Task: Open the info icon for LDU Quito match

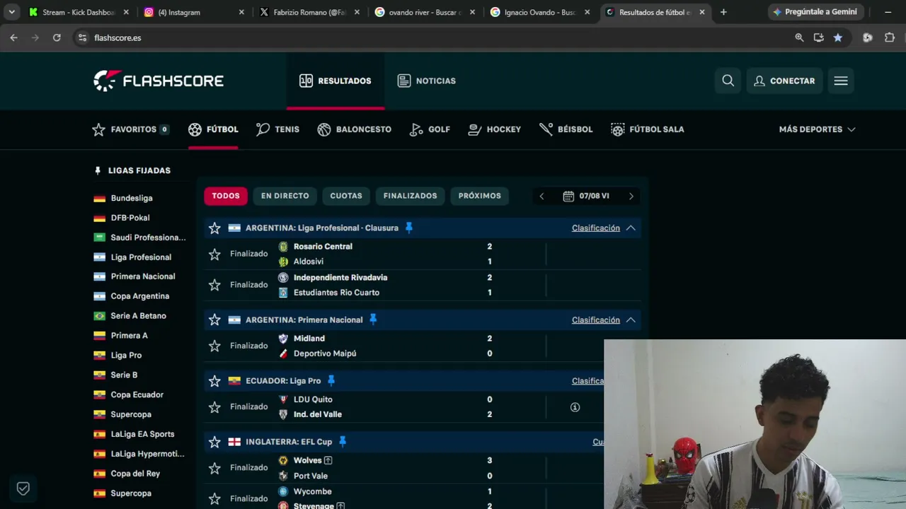Action: point(575,407)
